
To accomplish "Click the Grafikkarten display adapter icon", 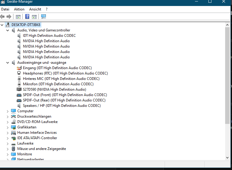I will (x=13, y=127).
